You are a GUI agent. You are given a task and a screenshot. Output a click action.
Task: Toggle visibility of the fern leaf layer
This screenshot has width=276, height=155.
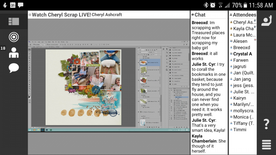click(139, 101)
